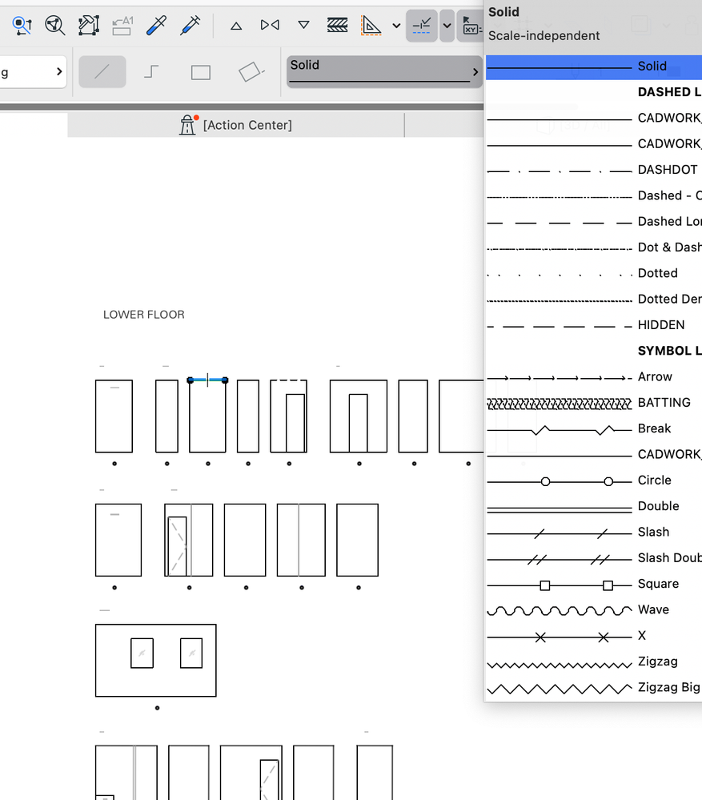
Task: Select the rotated rectangle geometry method
Action: tap(250, 72)
